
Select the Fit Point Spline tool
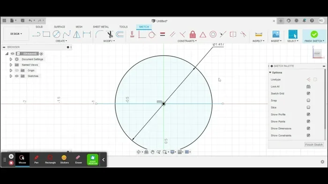click(67, 34)
